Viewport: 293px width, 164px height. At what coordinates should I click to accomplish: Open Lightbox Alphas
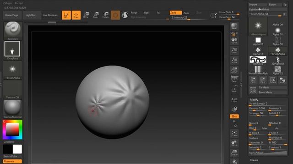pos(268,9)
